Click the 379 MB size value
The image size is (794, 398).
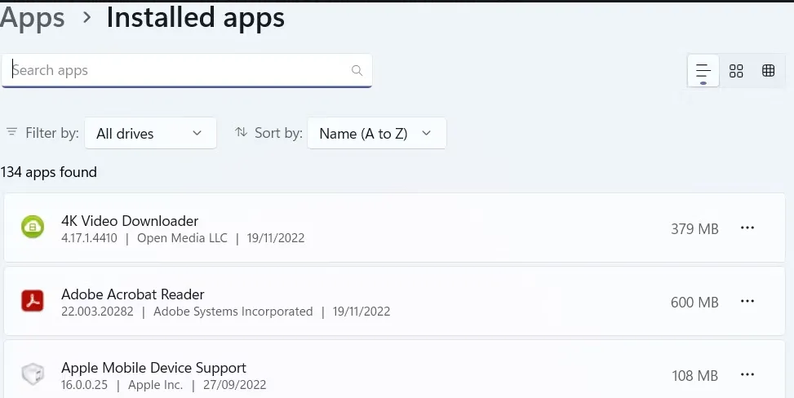pyautogui.click(x=694, y=229)
